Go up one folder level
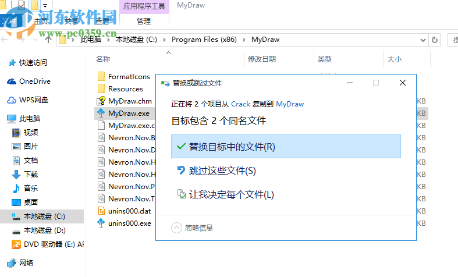This screenshot has height=277, width=458. (48, 40)
